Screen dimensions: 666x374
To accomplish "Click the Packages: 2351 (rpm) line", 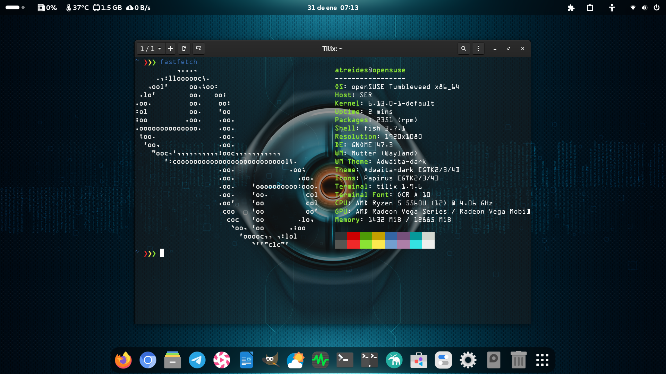I will click(376, 120).
